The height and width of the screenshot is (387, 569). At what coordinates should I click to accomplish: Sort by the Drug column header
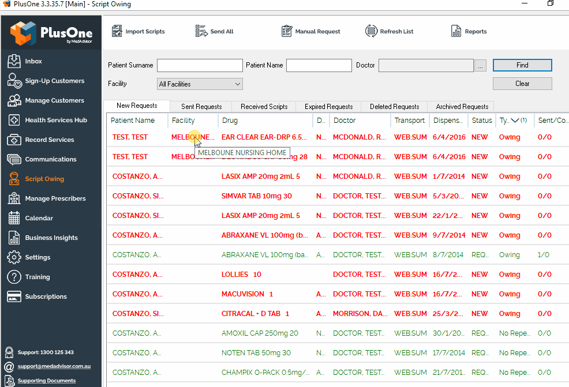[265, 121]
